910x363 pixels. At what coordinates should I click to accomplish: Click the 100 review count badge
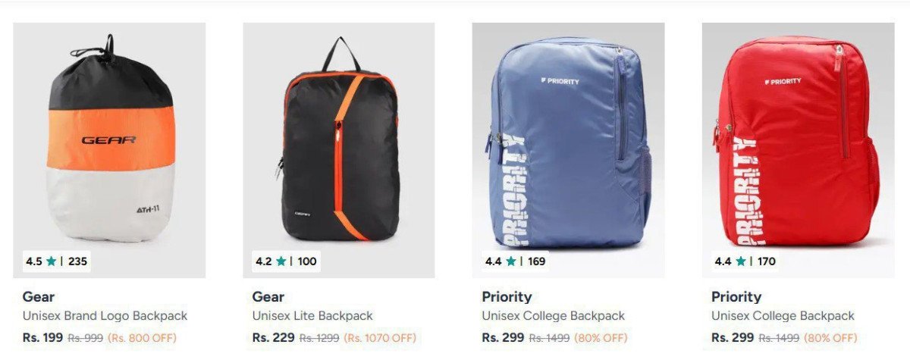pyautogui.click(x=307, y=261)
